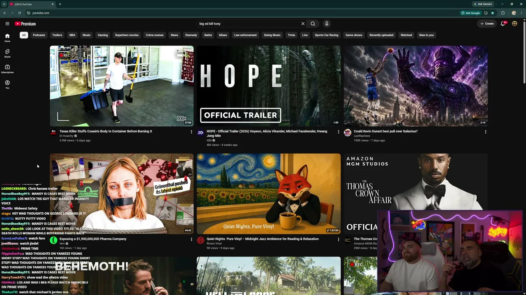Show Watched videos chip
526x295 pixels.
406,35
